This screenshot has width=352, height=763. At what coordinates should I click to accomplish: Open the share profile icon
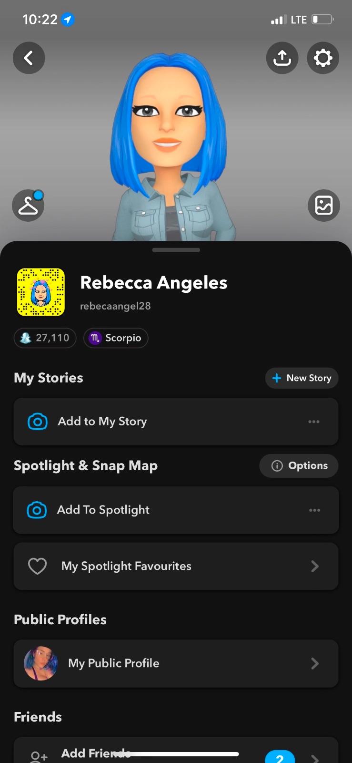point(282,58)
